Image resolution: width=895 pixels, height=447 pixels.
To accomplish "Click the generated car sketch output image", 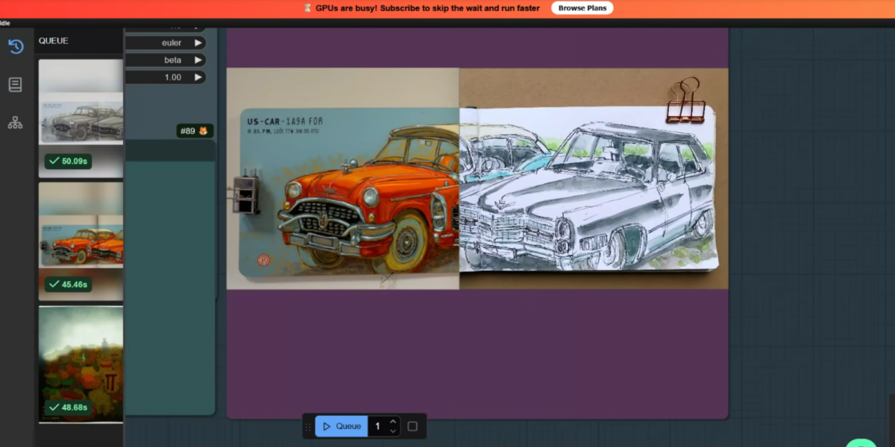I will click(x=477, y=179).
